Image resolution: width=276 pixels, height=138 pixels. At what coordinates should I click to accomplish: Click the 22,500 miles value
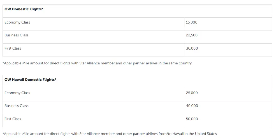click(x=192, y=35)
